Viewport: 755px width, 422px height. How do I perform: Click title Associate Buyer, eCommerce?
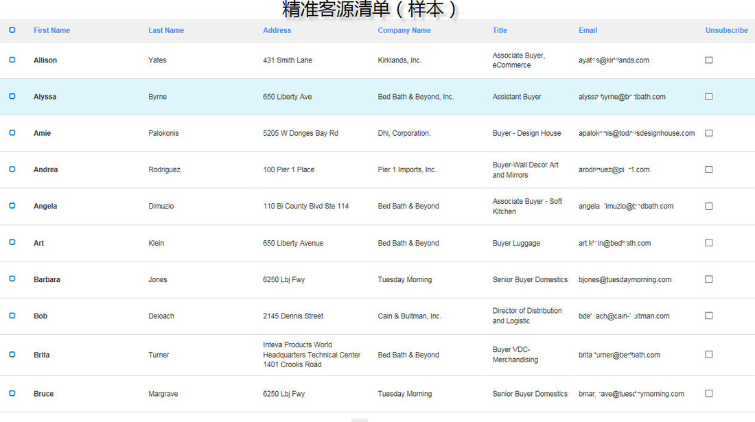[x=519, y=60]
